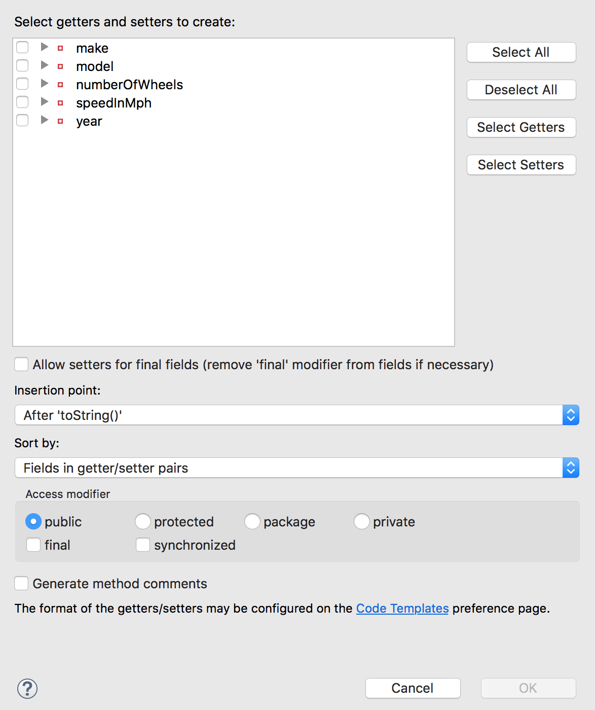Select the protected access modifier
This screenshot has width=595, height=710.
142,521
